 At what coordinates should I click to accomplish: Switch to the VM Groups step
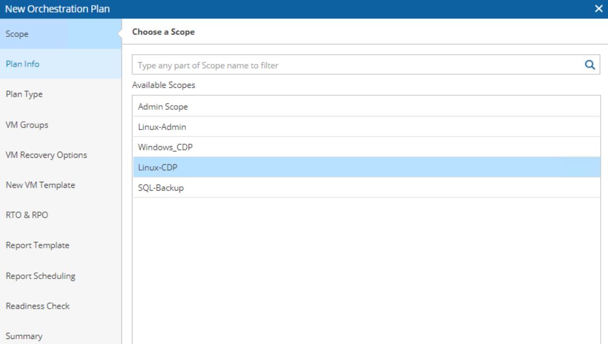(60, 125)
